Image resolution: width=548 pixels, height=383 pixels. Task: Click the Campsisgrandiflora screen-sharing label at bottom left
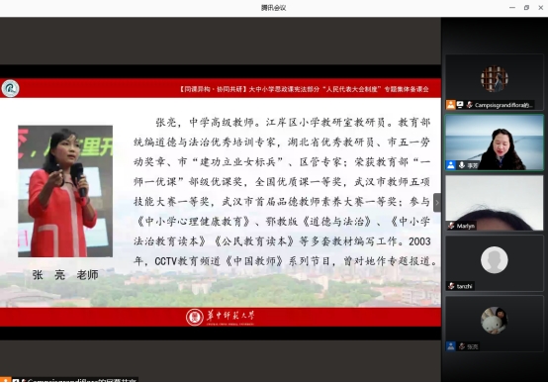(x=69, y=380)
